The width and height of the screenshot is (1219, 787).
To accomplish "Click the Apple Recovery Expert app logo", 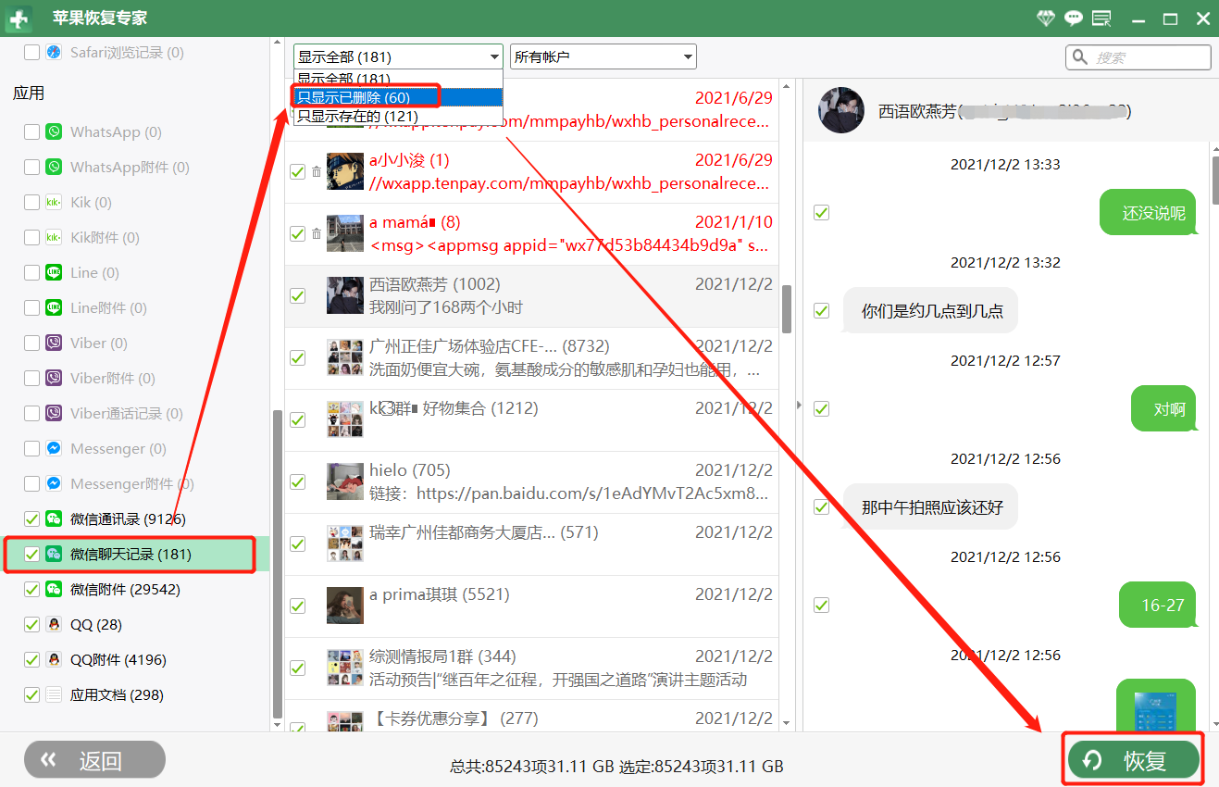I will click(x=19, y=19).
